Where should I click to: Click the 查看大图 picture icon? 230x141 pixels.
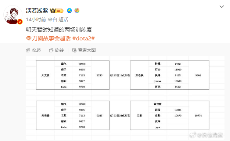click(74, 50)
